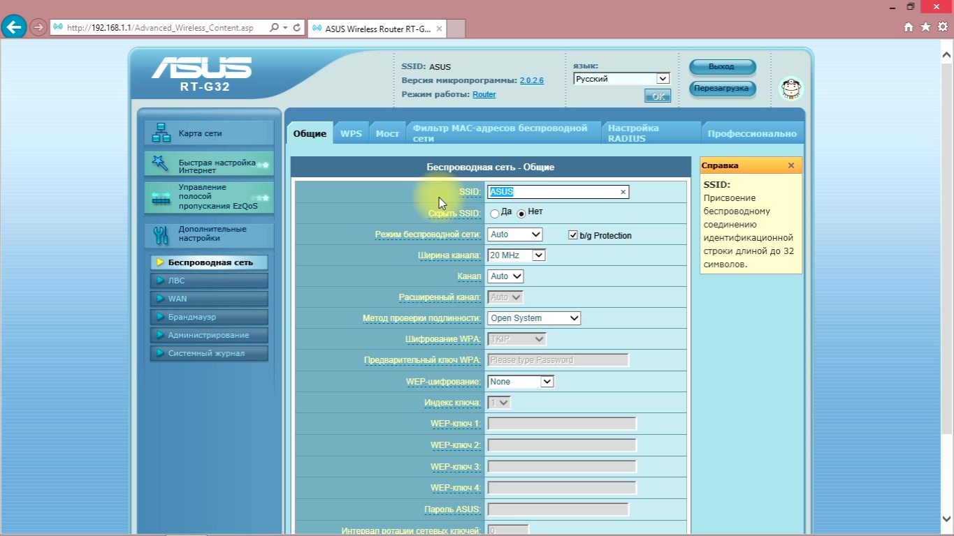Open Карта сети menu item
954x536 pixels.
pos(209,133)
